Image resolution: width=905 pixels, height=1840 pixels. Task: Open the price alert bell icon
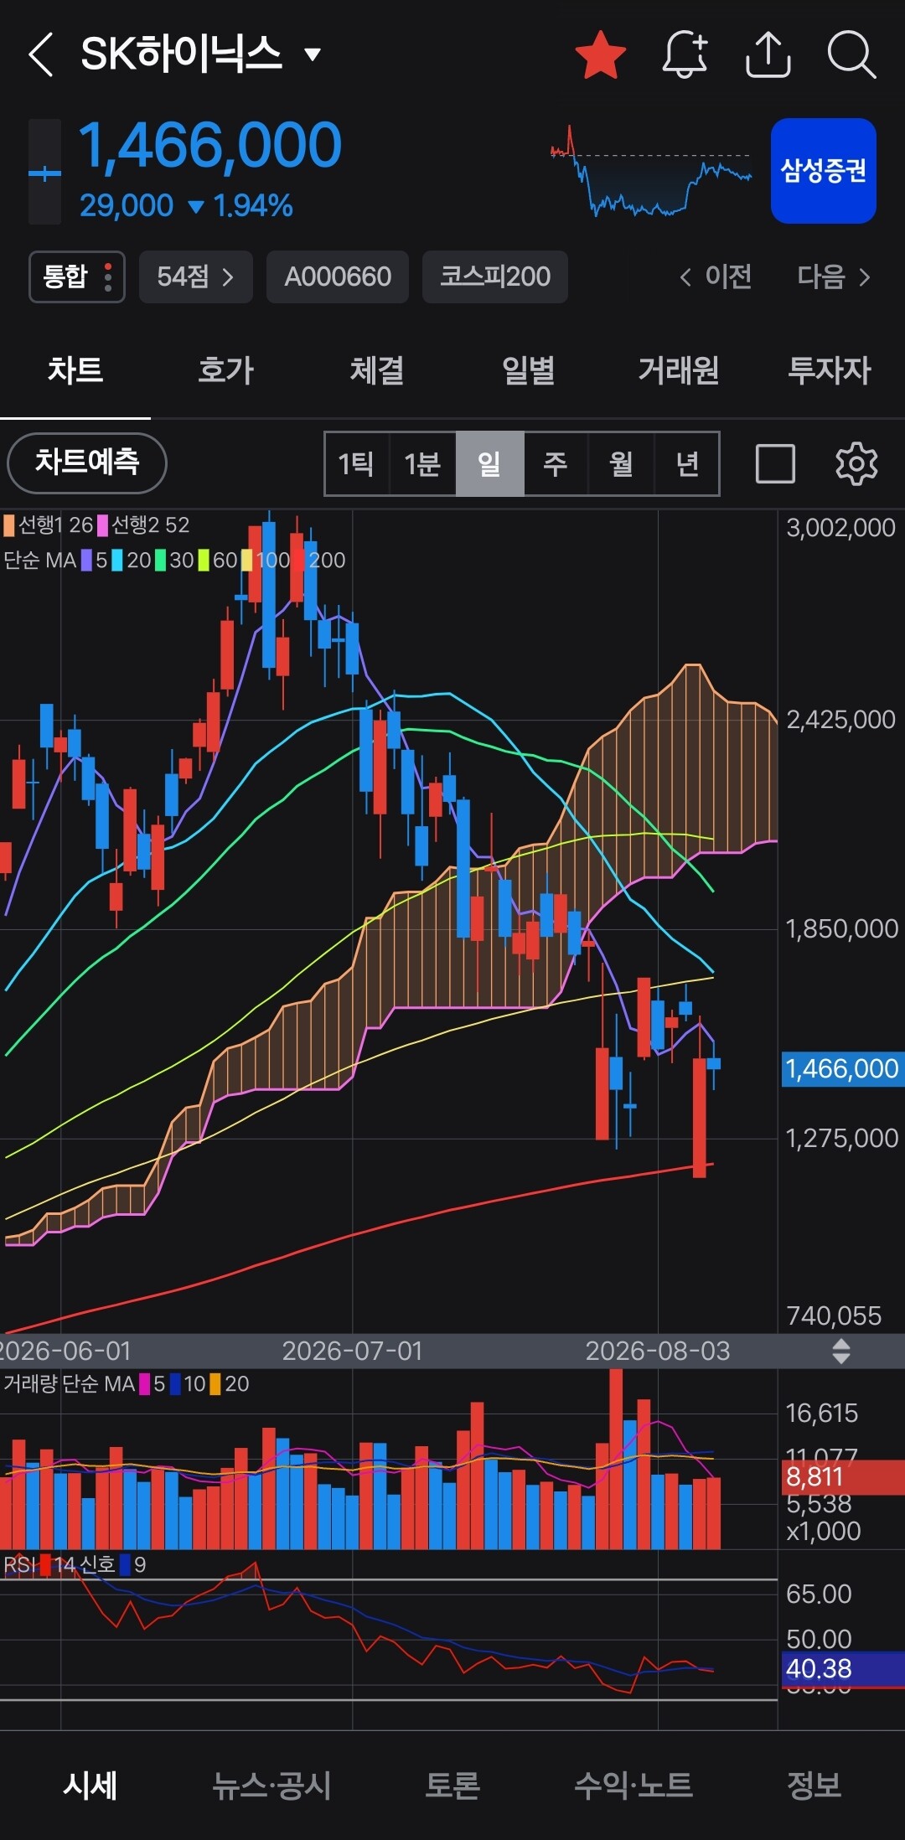[685, 55]
